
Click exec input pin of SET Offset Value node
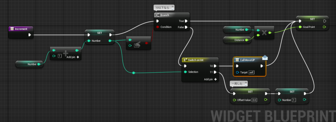pyautogui.click(x=234, y=94)
